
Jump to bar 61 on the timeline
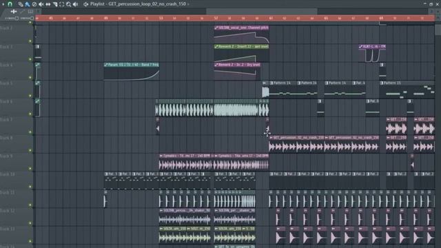tap(271, 19)
